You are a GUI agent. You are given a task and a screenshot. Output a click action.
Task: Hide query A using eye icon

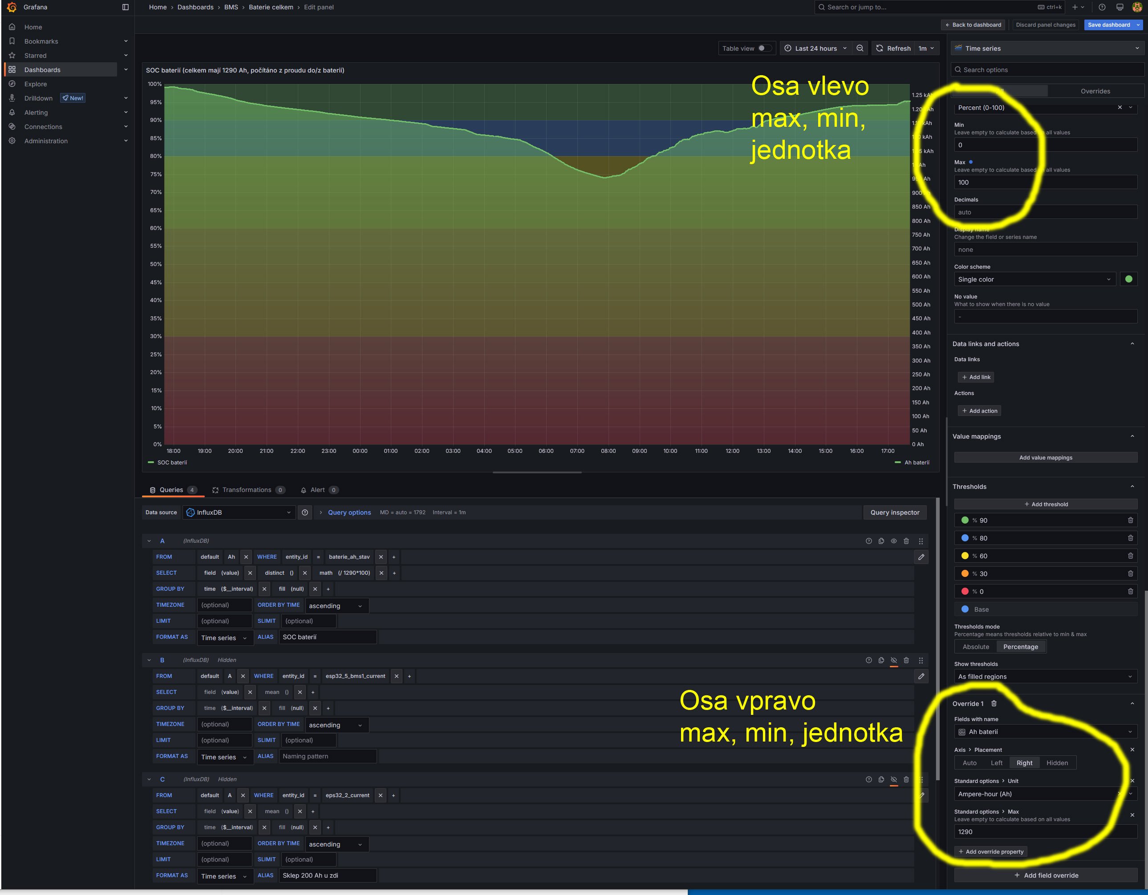893,541
